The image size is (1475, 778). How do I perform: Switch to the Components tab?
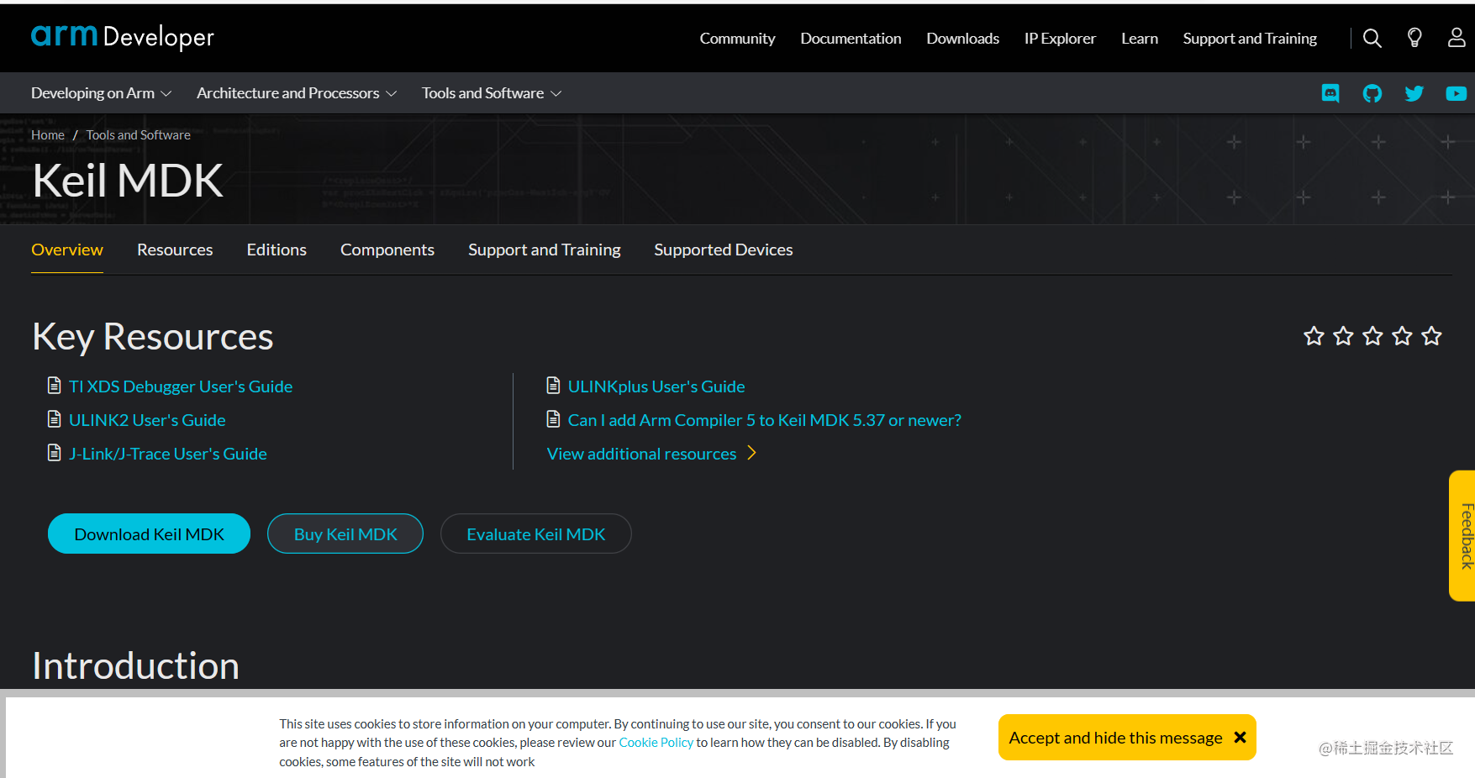(387, 250)
